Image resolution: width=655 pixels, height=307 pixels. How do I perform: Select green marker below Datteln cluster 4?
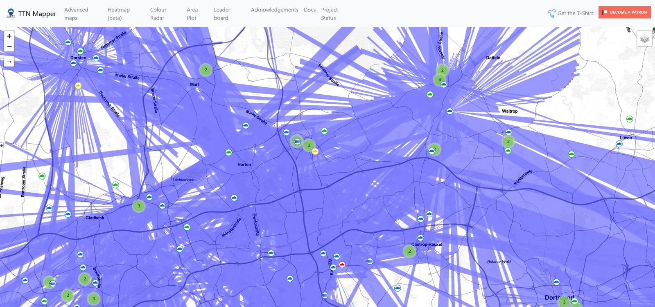click(x=430, y=94)
